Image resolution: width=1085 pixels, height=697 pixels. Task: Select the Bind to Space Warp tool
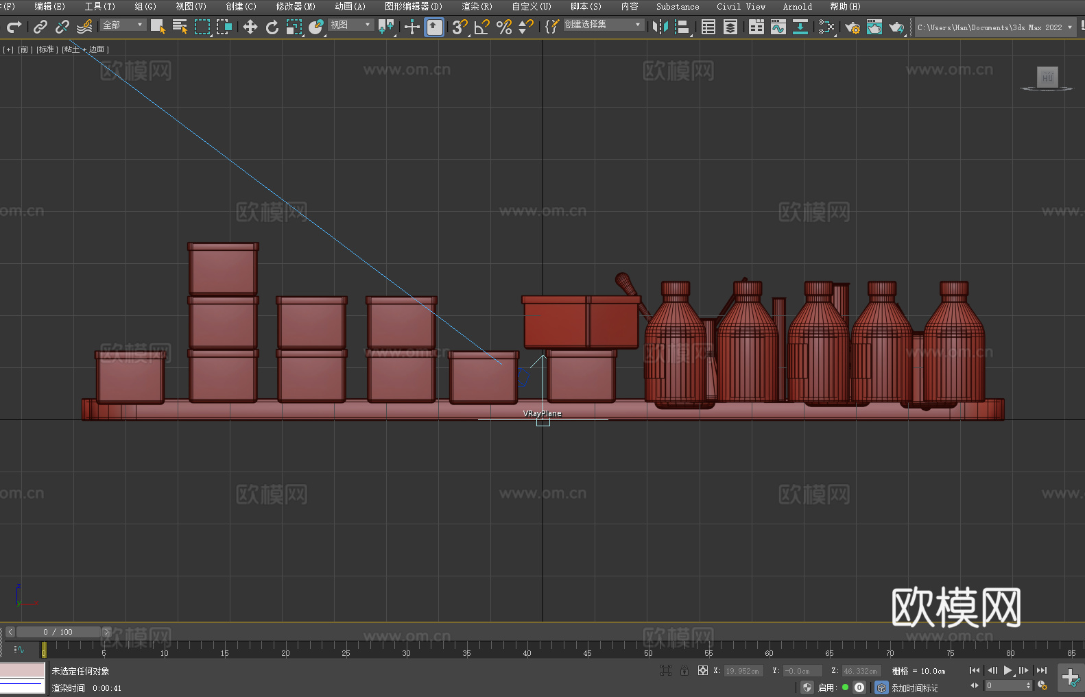coord(84,27)
